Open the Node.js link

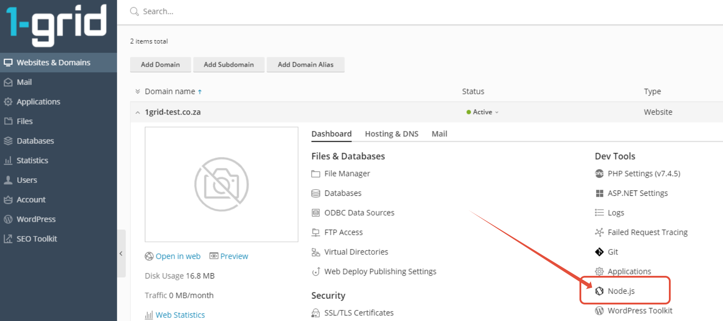[x=621, y=291]
